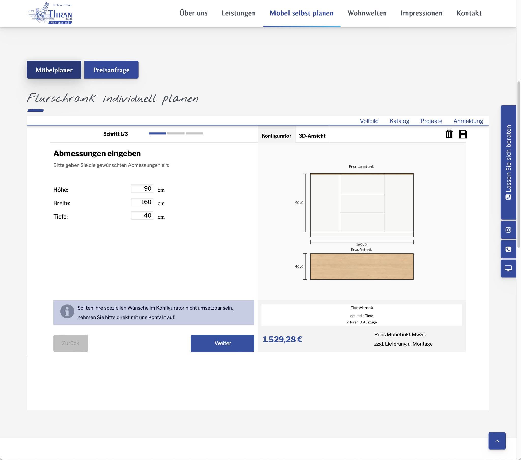Click the Preisanfrage button
The image size is (521, 460).
pyautogui.click(x=111, y=70)
